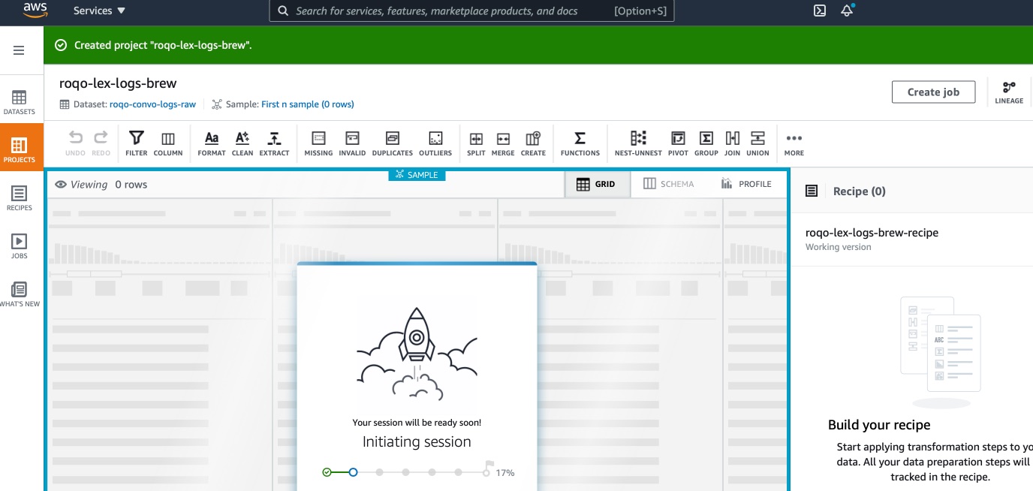
Task: Click the "Initiating session" status text
Action: 417,442
